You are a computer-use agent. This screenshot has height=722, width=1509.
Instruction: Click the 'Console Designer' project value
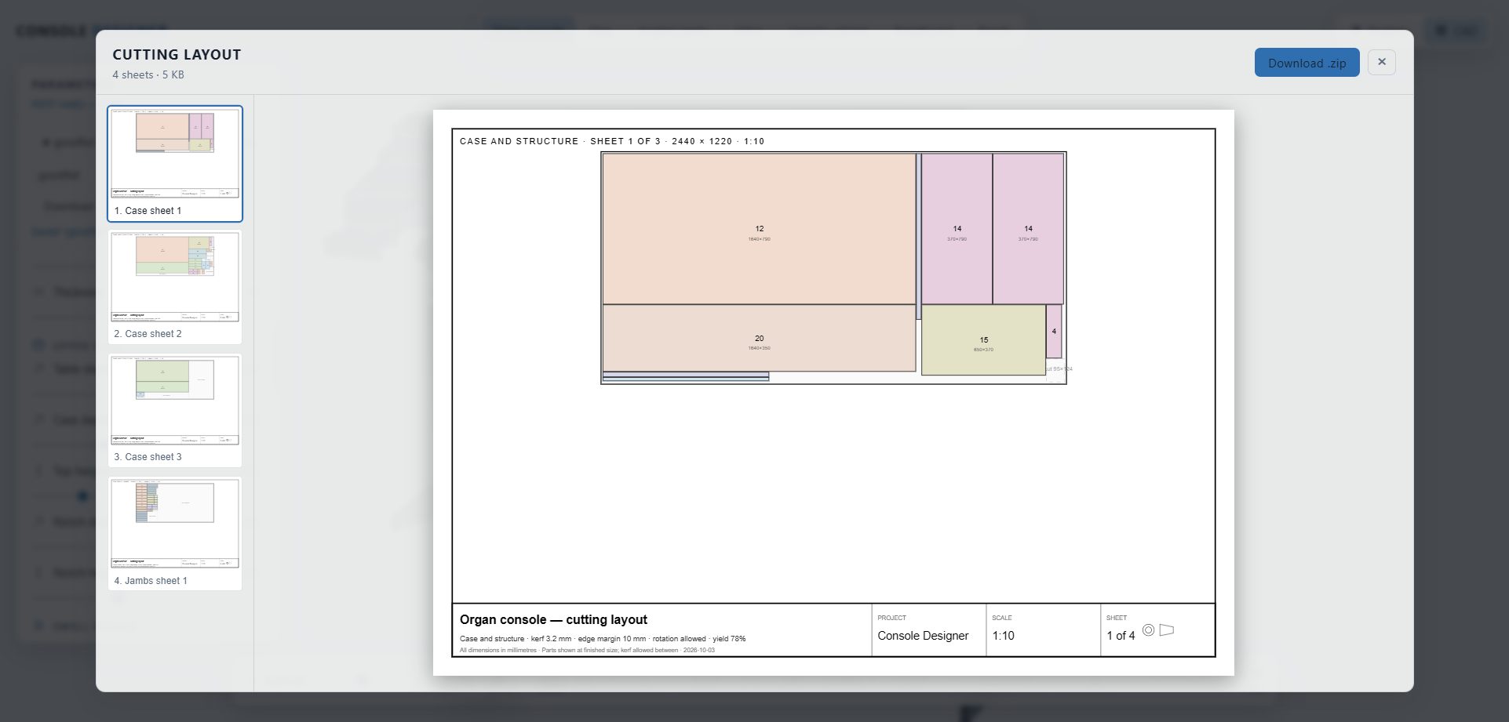coord(923,636)
